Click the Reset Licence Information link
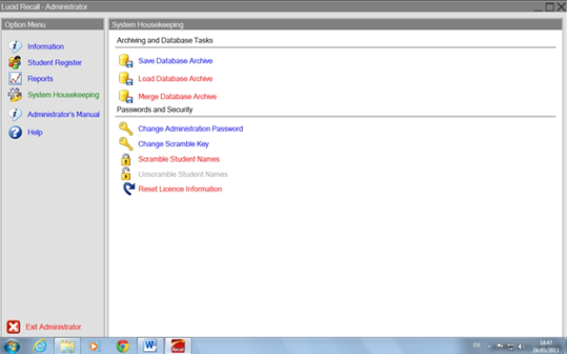The image size is (567, 354). (x=180, y=189)
